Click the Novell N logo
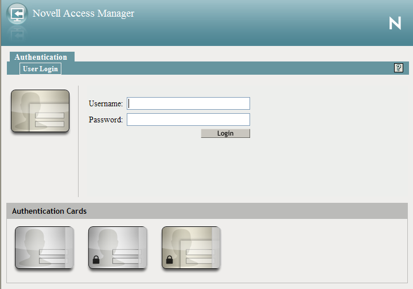 click(395, 23)
